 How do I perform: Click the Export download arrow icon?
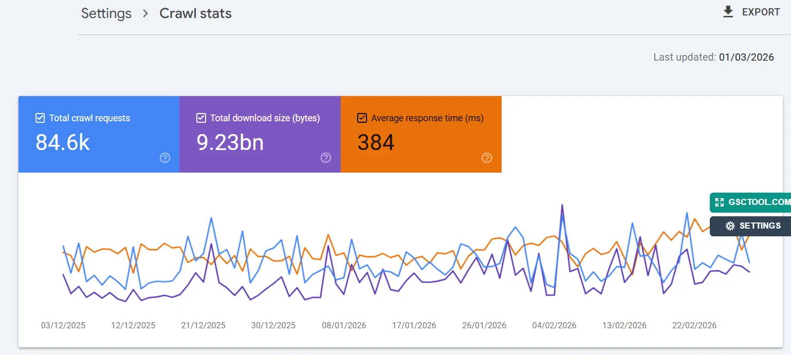[x=728, y=11]
